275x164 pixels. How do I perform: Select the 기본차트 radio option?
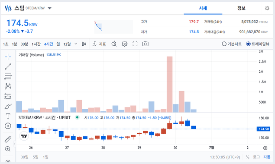click(232, 44)
